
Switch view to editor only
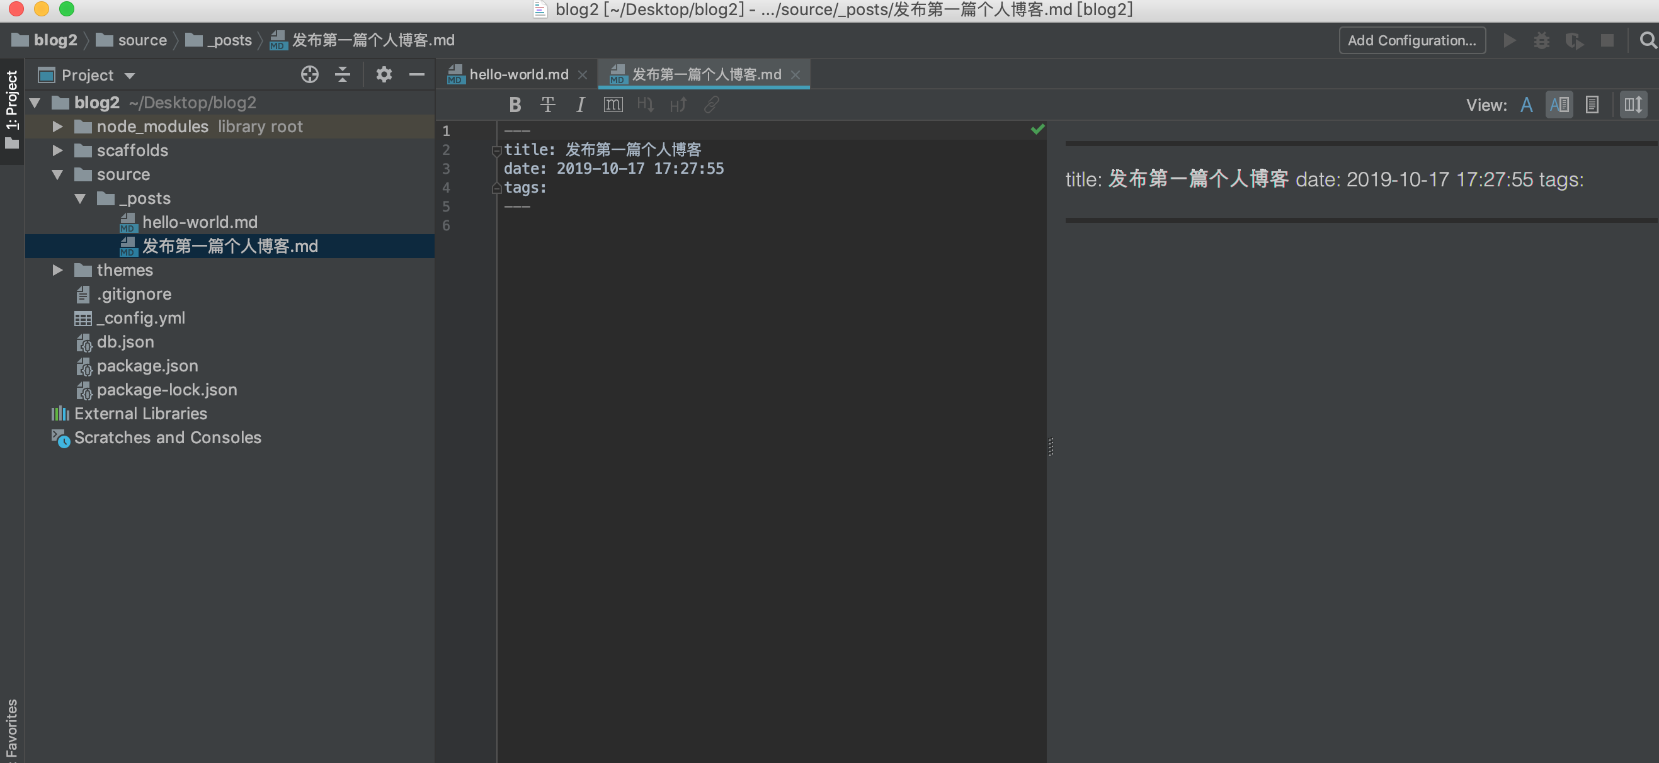click(x=1526, y=105)
